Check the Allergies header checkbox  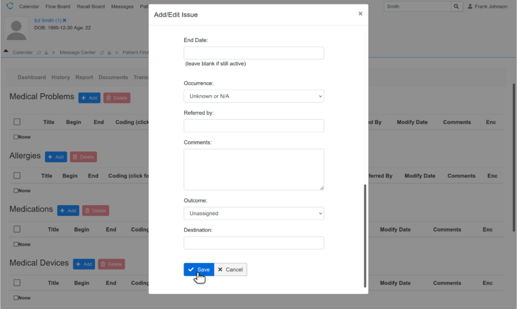17,176
